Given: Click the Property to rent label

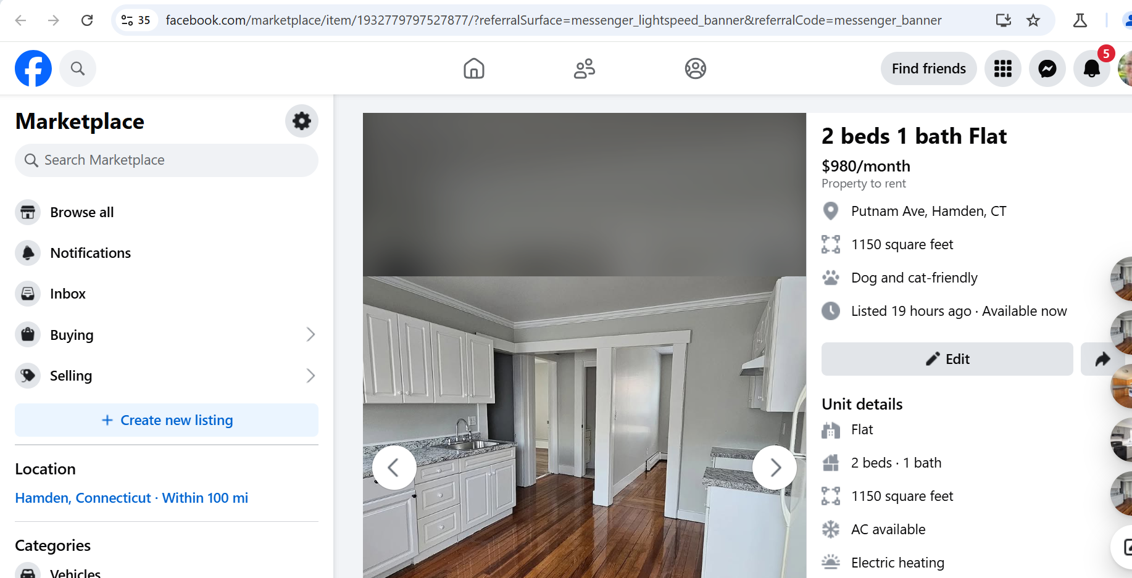Looking at the screenshot, I should (x=864, y=184).
